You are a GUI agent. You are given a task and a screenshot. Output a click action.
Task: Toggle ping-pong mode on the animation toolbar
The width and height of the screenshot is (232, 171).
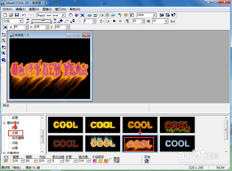[x=101, y=21]
